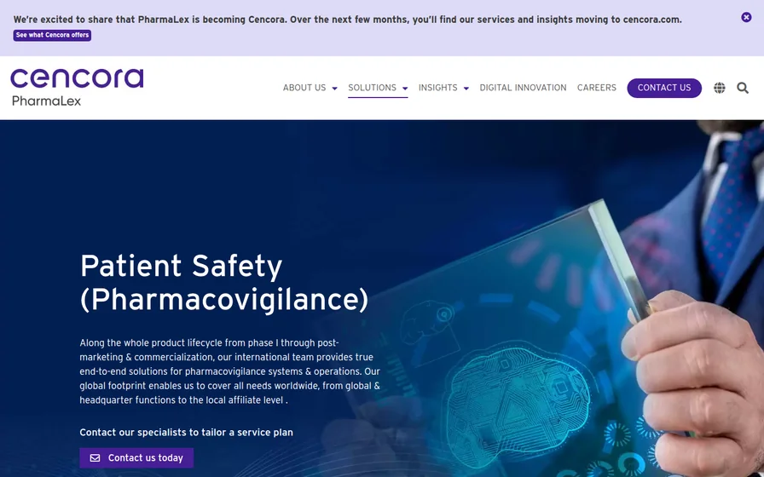Open the Solutions menu
The image size is (764, 477).
pyautogui.click(x=372, y=88)
